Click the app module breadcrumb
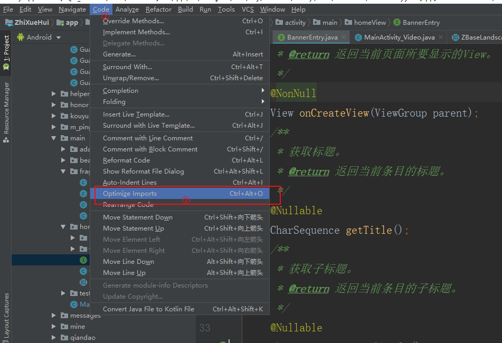This screenshot has height=343, width=502. point(68,23)
